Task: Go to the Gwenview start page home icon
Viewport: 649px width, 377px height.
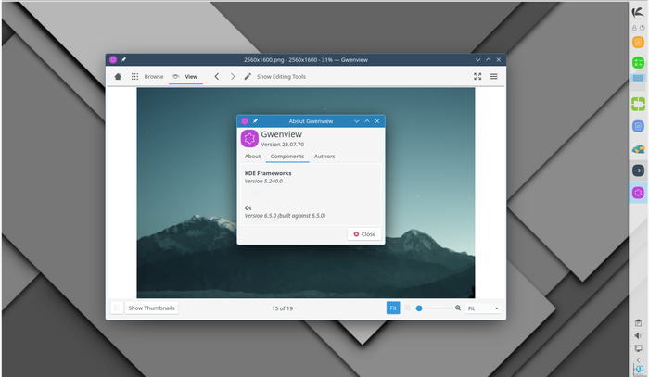Action: 118,77
